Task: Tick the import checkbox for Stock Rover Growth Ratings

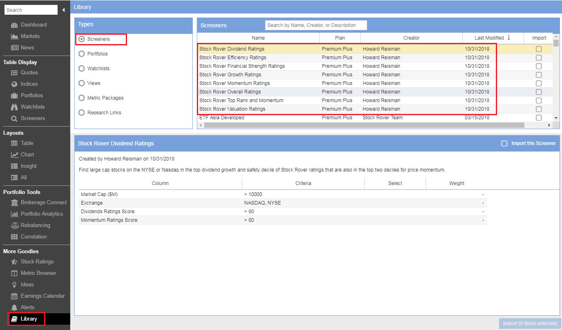Action: (538, 75)
